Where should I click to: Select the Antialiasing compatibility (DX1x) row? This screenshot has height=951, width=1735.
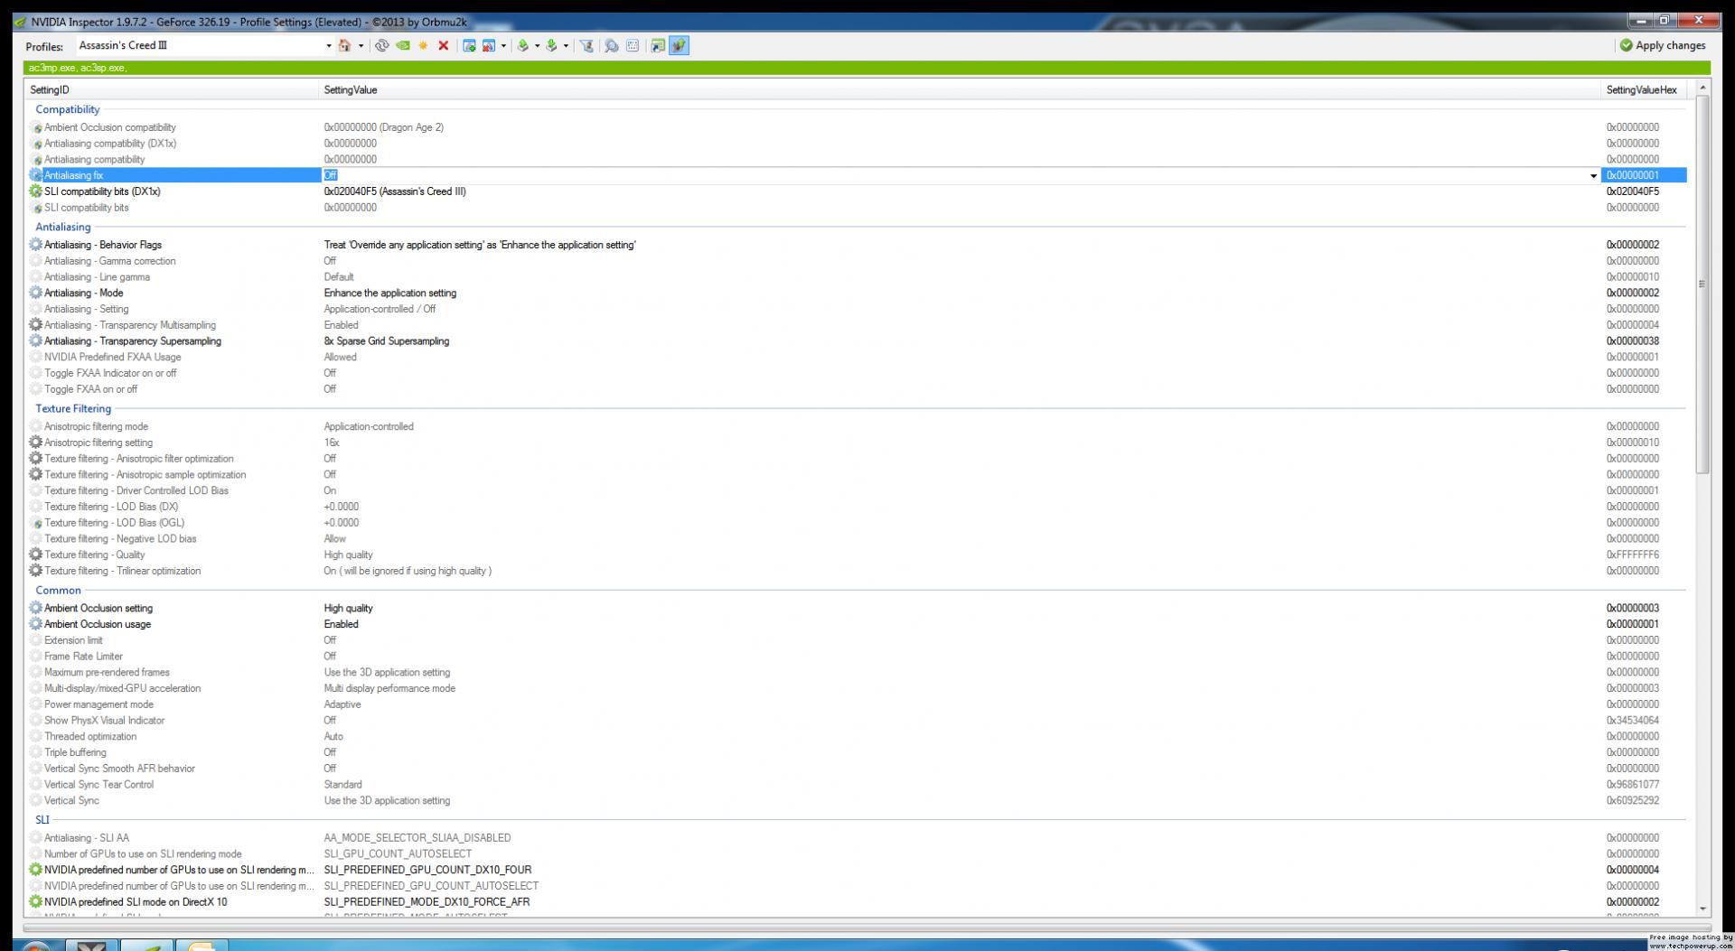[856, 144]
